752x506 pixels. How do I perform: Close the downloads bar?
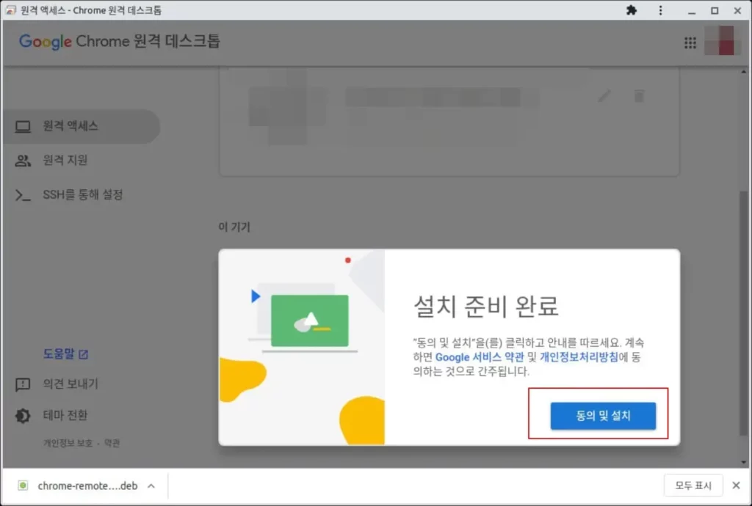click(736, 485)
